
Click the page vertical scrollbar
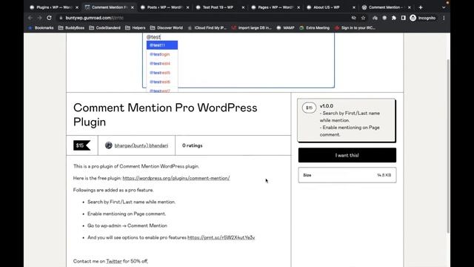[x=447, y=145]
